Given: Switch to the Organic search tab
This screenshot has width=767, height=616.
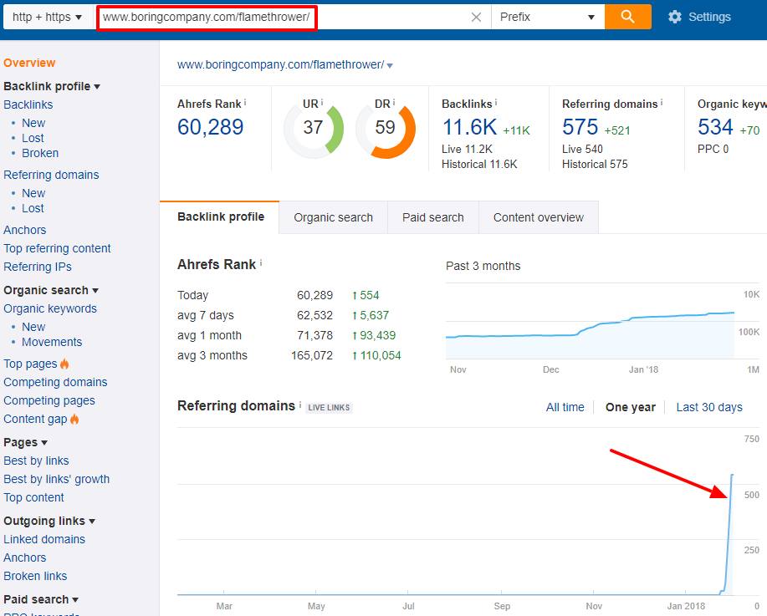Looking at the screenshot, I should [x=333, y=217].
